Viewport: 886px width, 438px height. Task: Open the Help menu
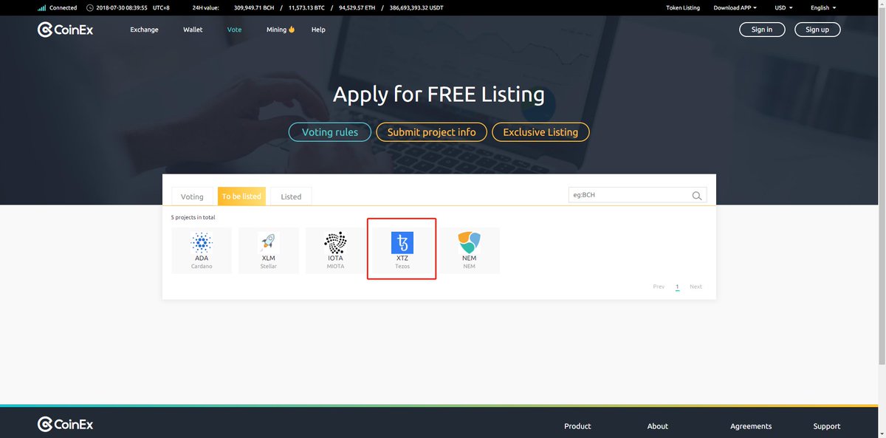pos(318,30)
